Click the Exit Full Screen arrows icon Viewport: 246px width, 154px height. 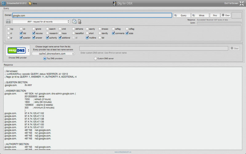[242, 3]
